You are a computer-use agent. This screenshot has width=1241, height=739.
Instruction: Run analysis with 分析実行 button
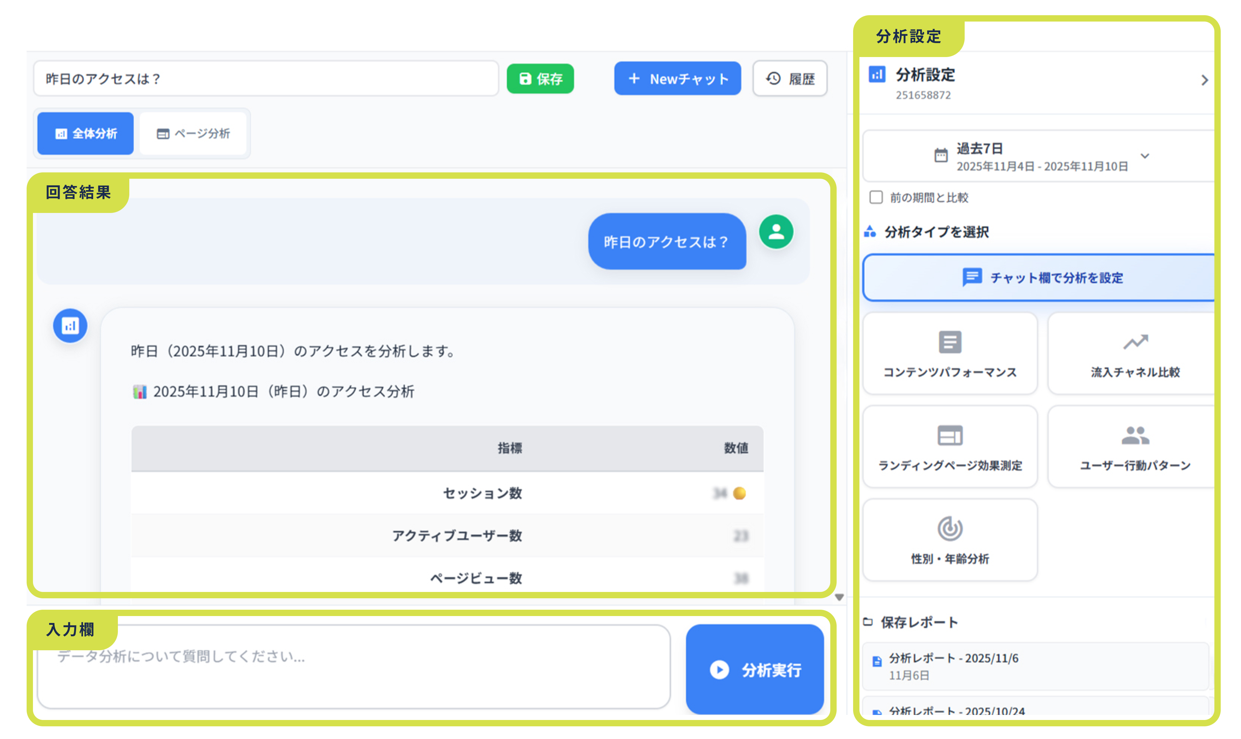pos(755,669)
